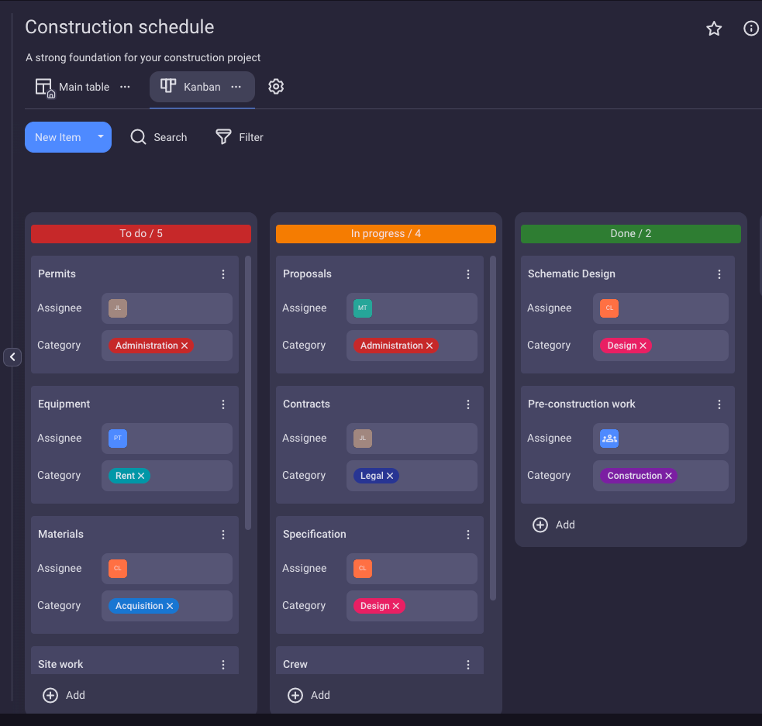Open Permits card menu

(x=223, y=274)
